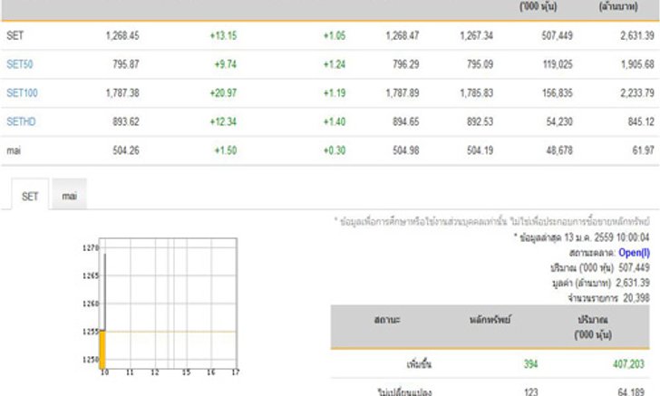Select SET value cell 2,631.39 in table
The image size is (660, 396).
coord(636,35)
